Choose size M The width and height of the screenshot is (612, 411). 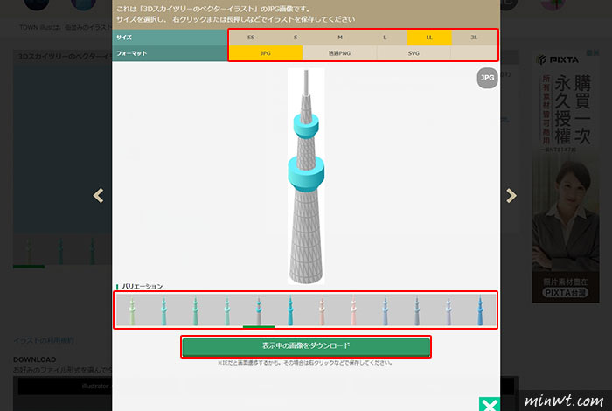click(340, 38)
